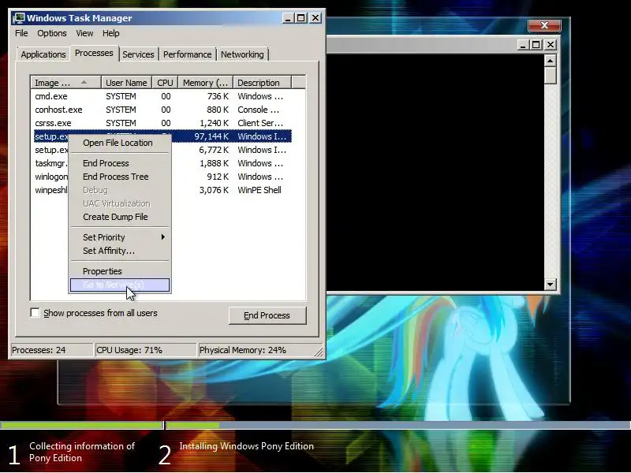Screen dimensions: 631x473
Task: Close the Windows Task Manager window
Action: tap(315, 18)
